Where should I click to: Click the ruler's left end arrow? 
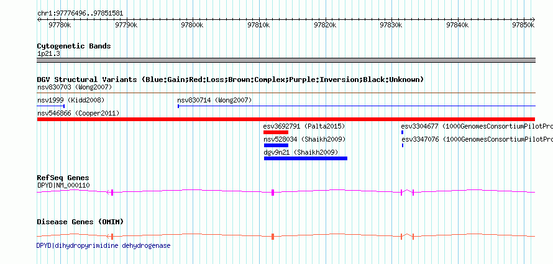coord(39,20)
